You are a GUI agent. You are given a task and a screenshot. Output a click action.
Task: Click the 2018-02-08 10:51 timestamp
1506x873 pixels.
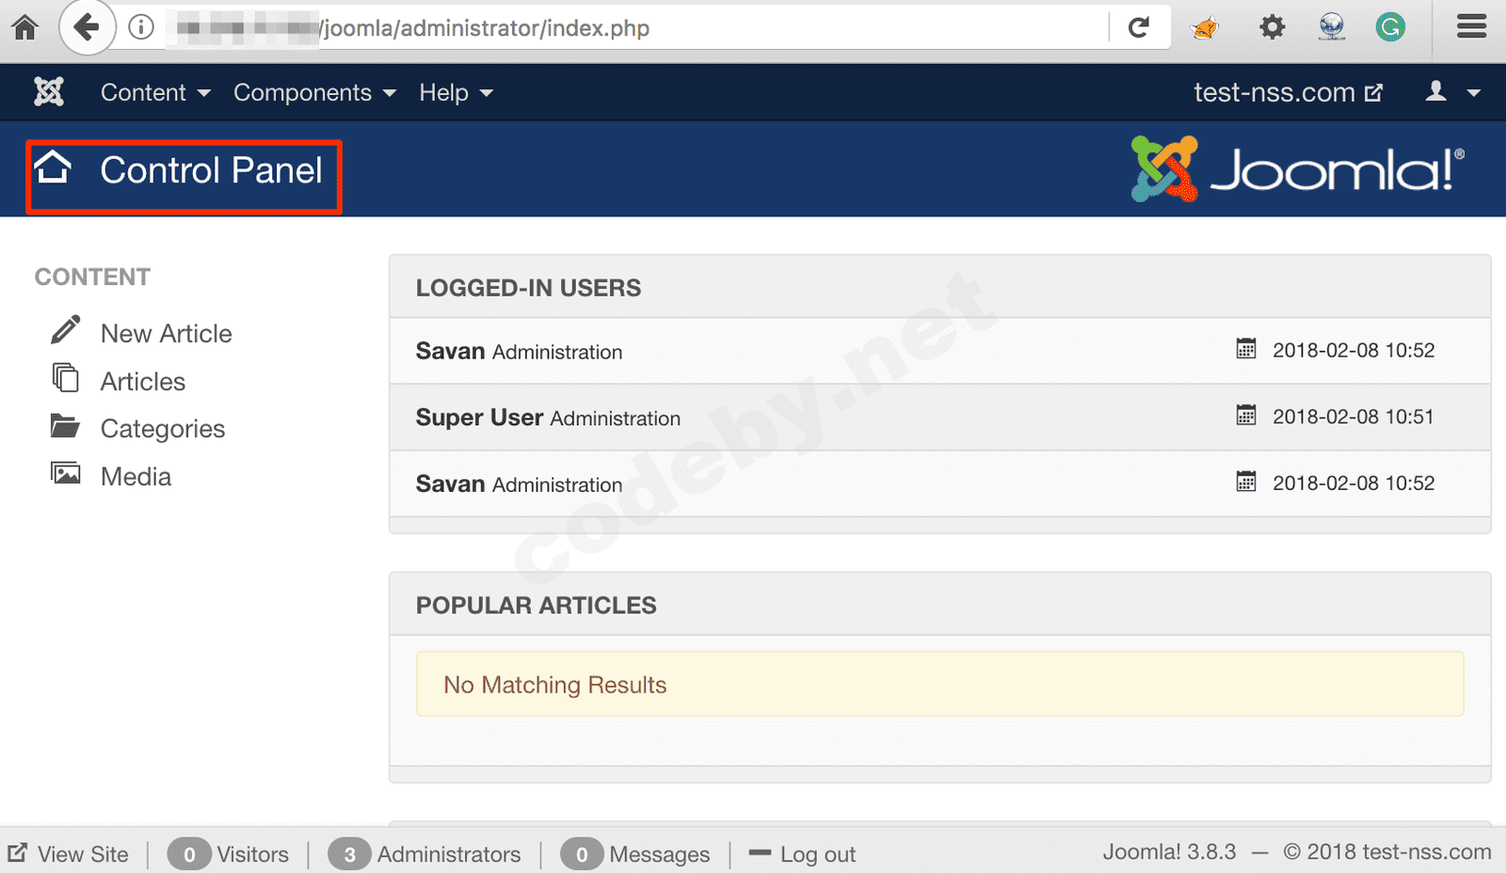point(1354,417)
